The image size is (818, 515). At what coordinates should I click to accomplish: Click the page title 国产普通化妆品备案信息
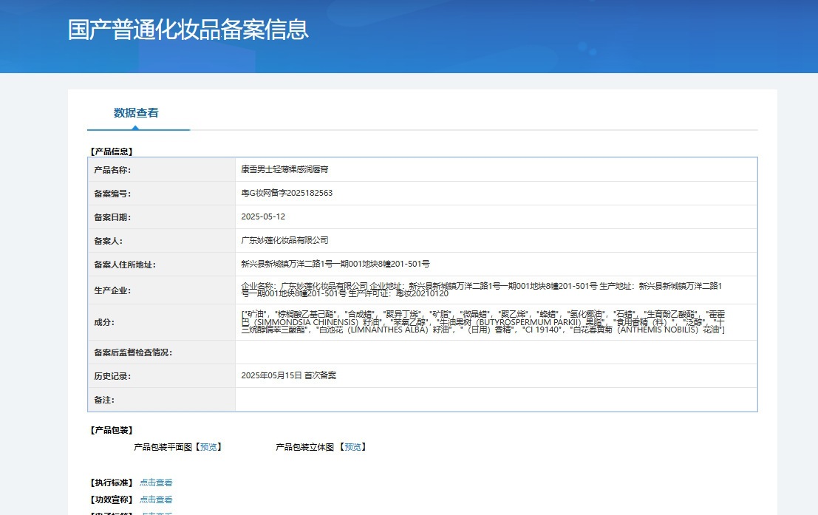188,30
